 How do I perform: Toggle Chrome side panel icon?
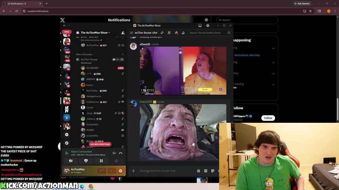tap(319, 11)
